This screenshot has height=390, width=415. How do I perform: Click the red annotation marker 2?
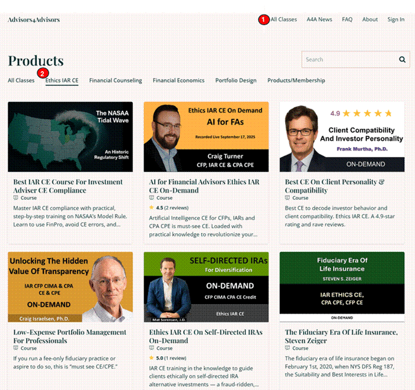point(41,73)
